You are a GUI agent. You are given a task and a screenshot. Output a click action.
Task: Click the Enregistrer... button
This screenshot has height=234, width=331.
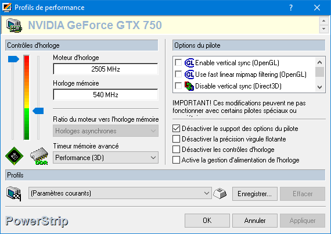pos(255,194)
